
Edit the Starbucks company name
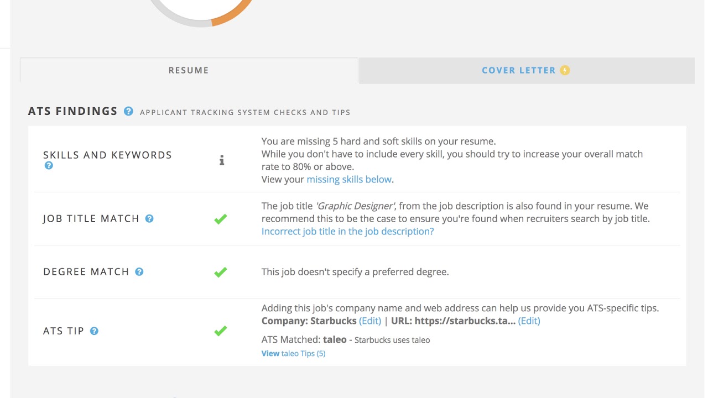coord(370,321)
